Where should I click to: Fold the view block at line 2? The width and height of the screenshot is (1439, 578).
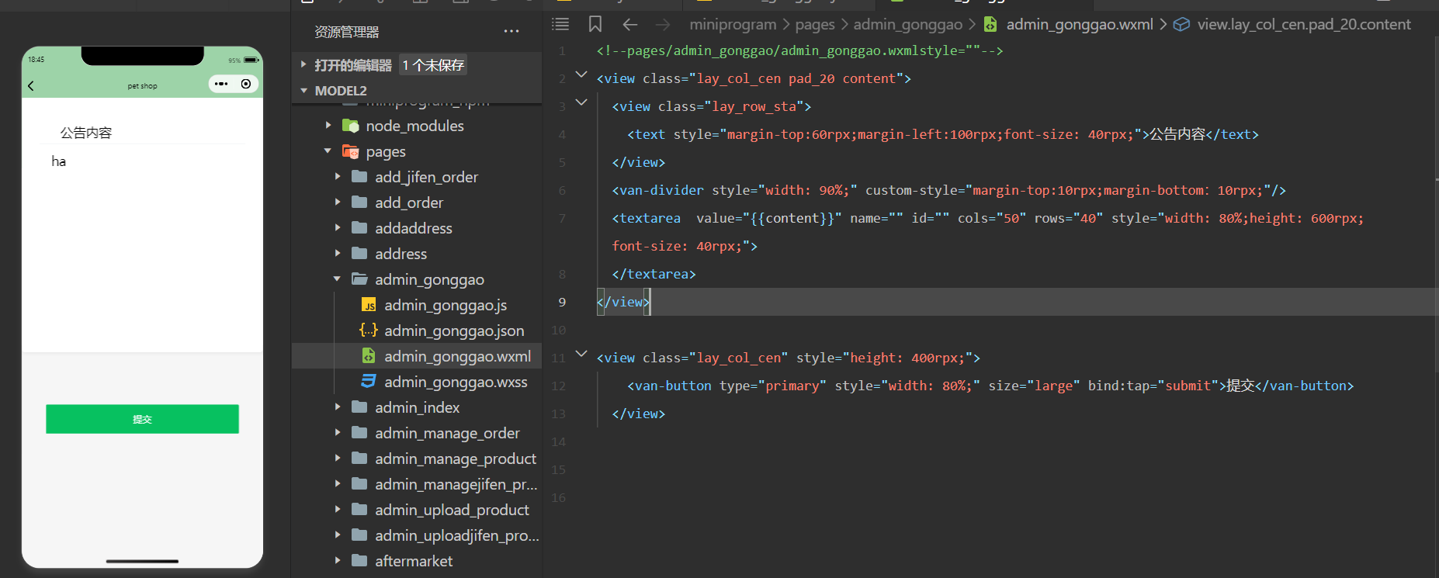pos(581,74)
